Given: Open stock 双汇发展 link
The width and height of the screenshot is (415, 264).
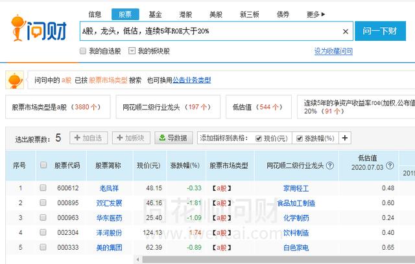Looking at the screenshot, I should [x=109, y=203].
